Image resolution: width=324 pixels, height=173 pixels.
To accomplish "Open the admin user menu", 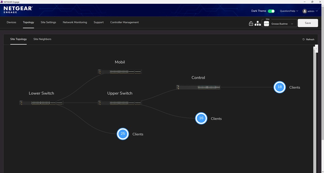I will [x=310, y=11].
